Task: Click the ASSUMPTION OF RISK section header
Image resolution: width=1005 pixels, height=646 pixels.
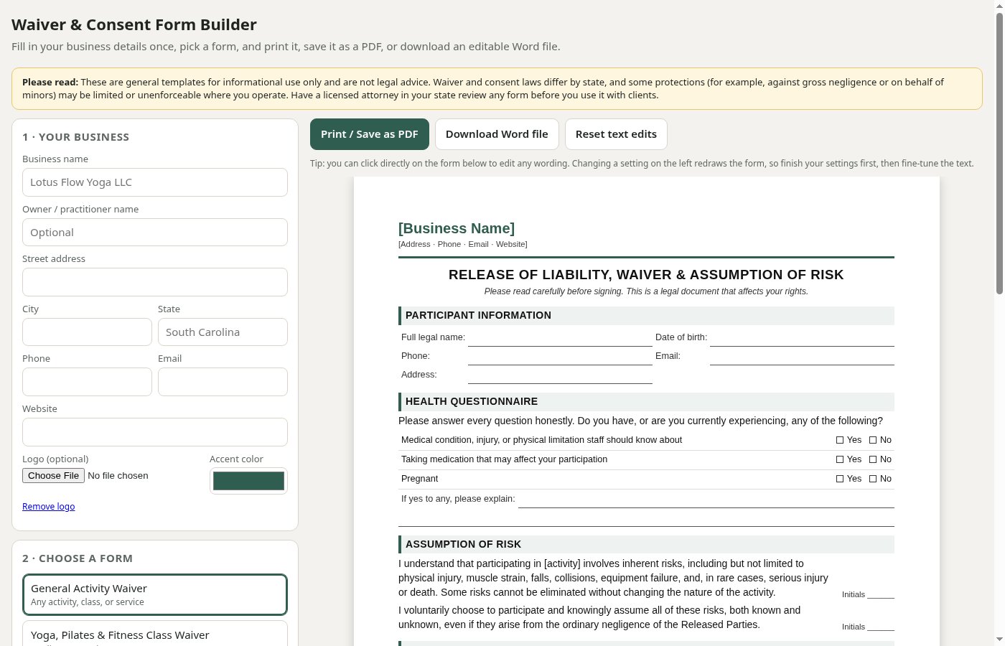Action: [646, 544]
